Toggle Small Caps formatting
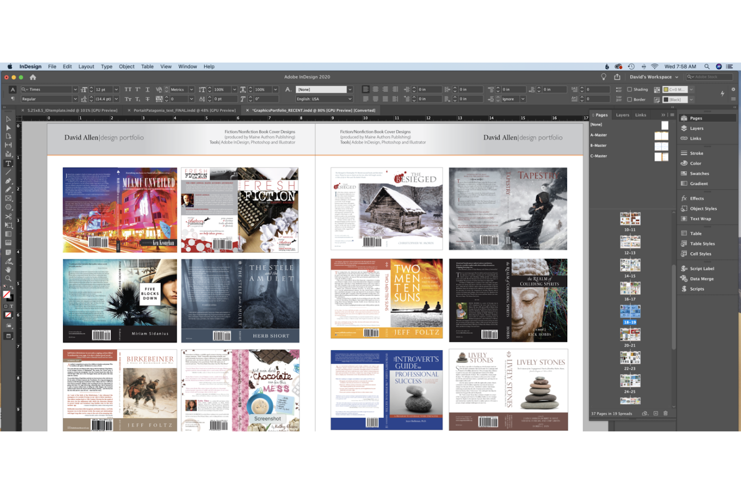 [x=128, y=99]
